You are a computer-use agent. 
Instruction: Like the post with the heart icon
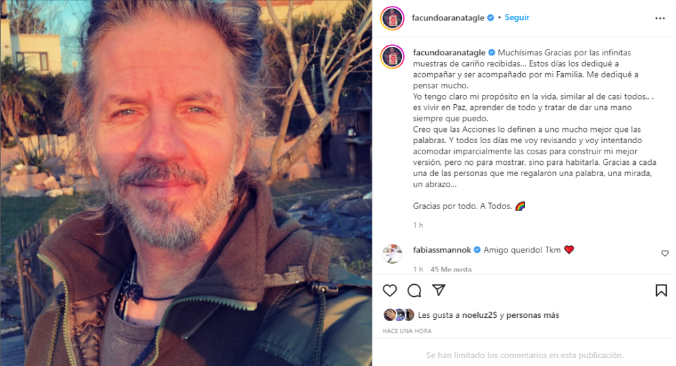tap(389, 291)
